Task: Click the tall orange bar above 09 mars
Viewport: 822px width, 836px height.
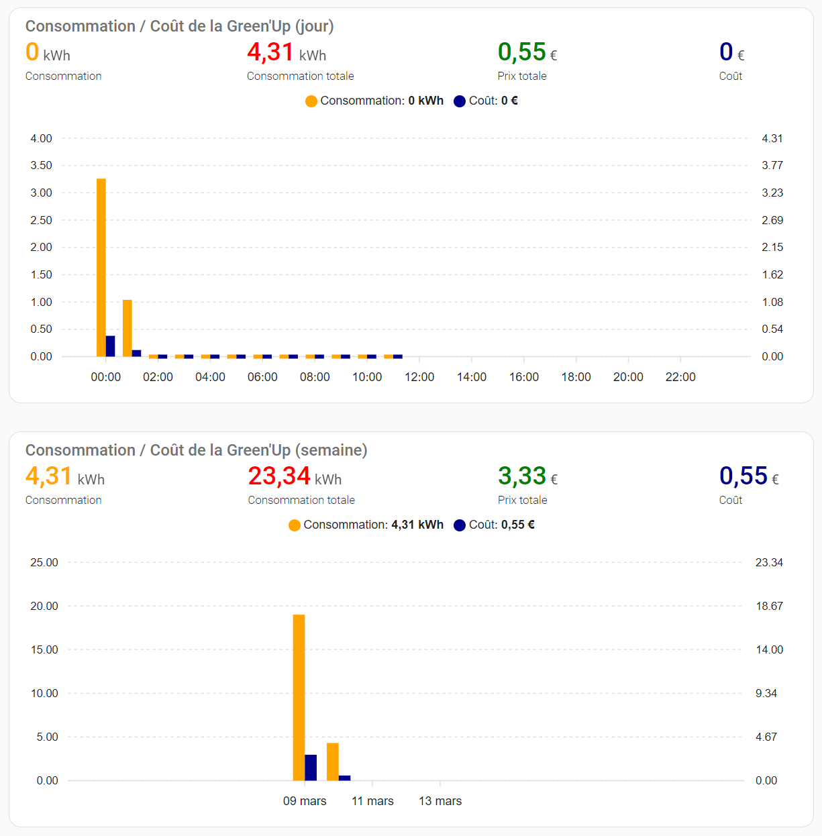Action: click(299, 698)
